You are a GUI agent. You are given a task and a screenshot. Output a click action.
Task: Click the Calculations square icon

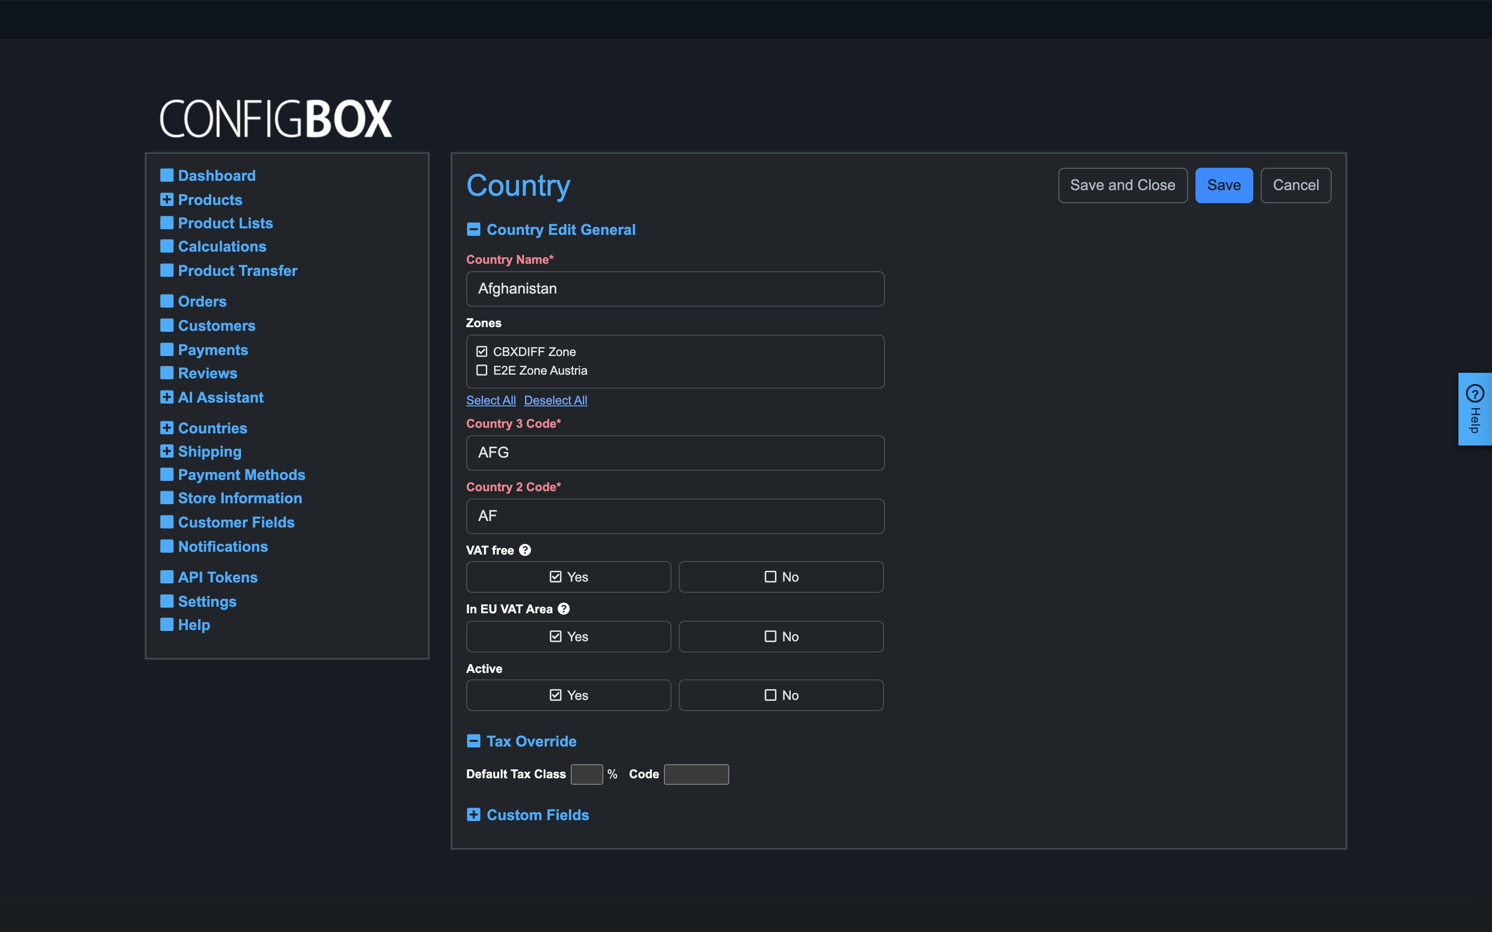(166, 247)
